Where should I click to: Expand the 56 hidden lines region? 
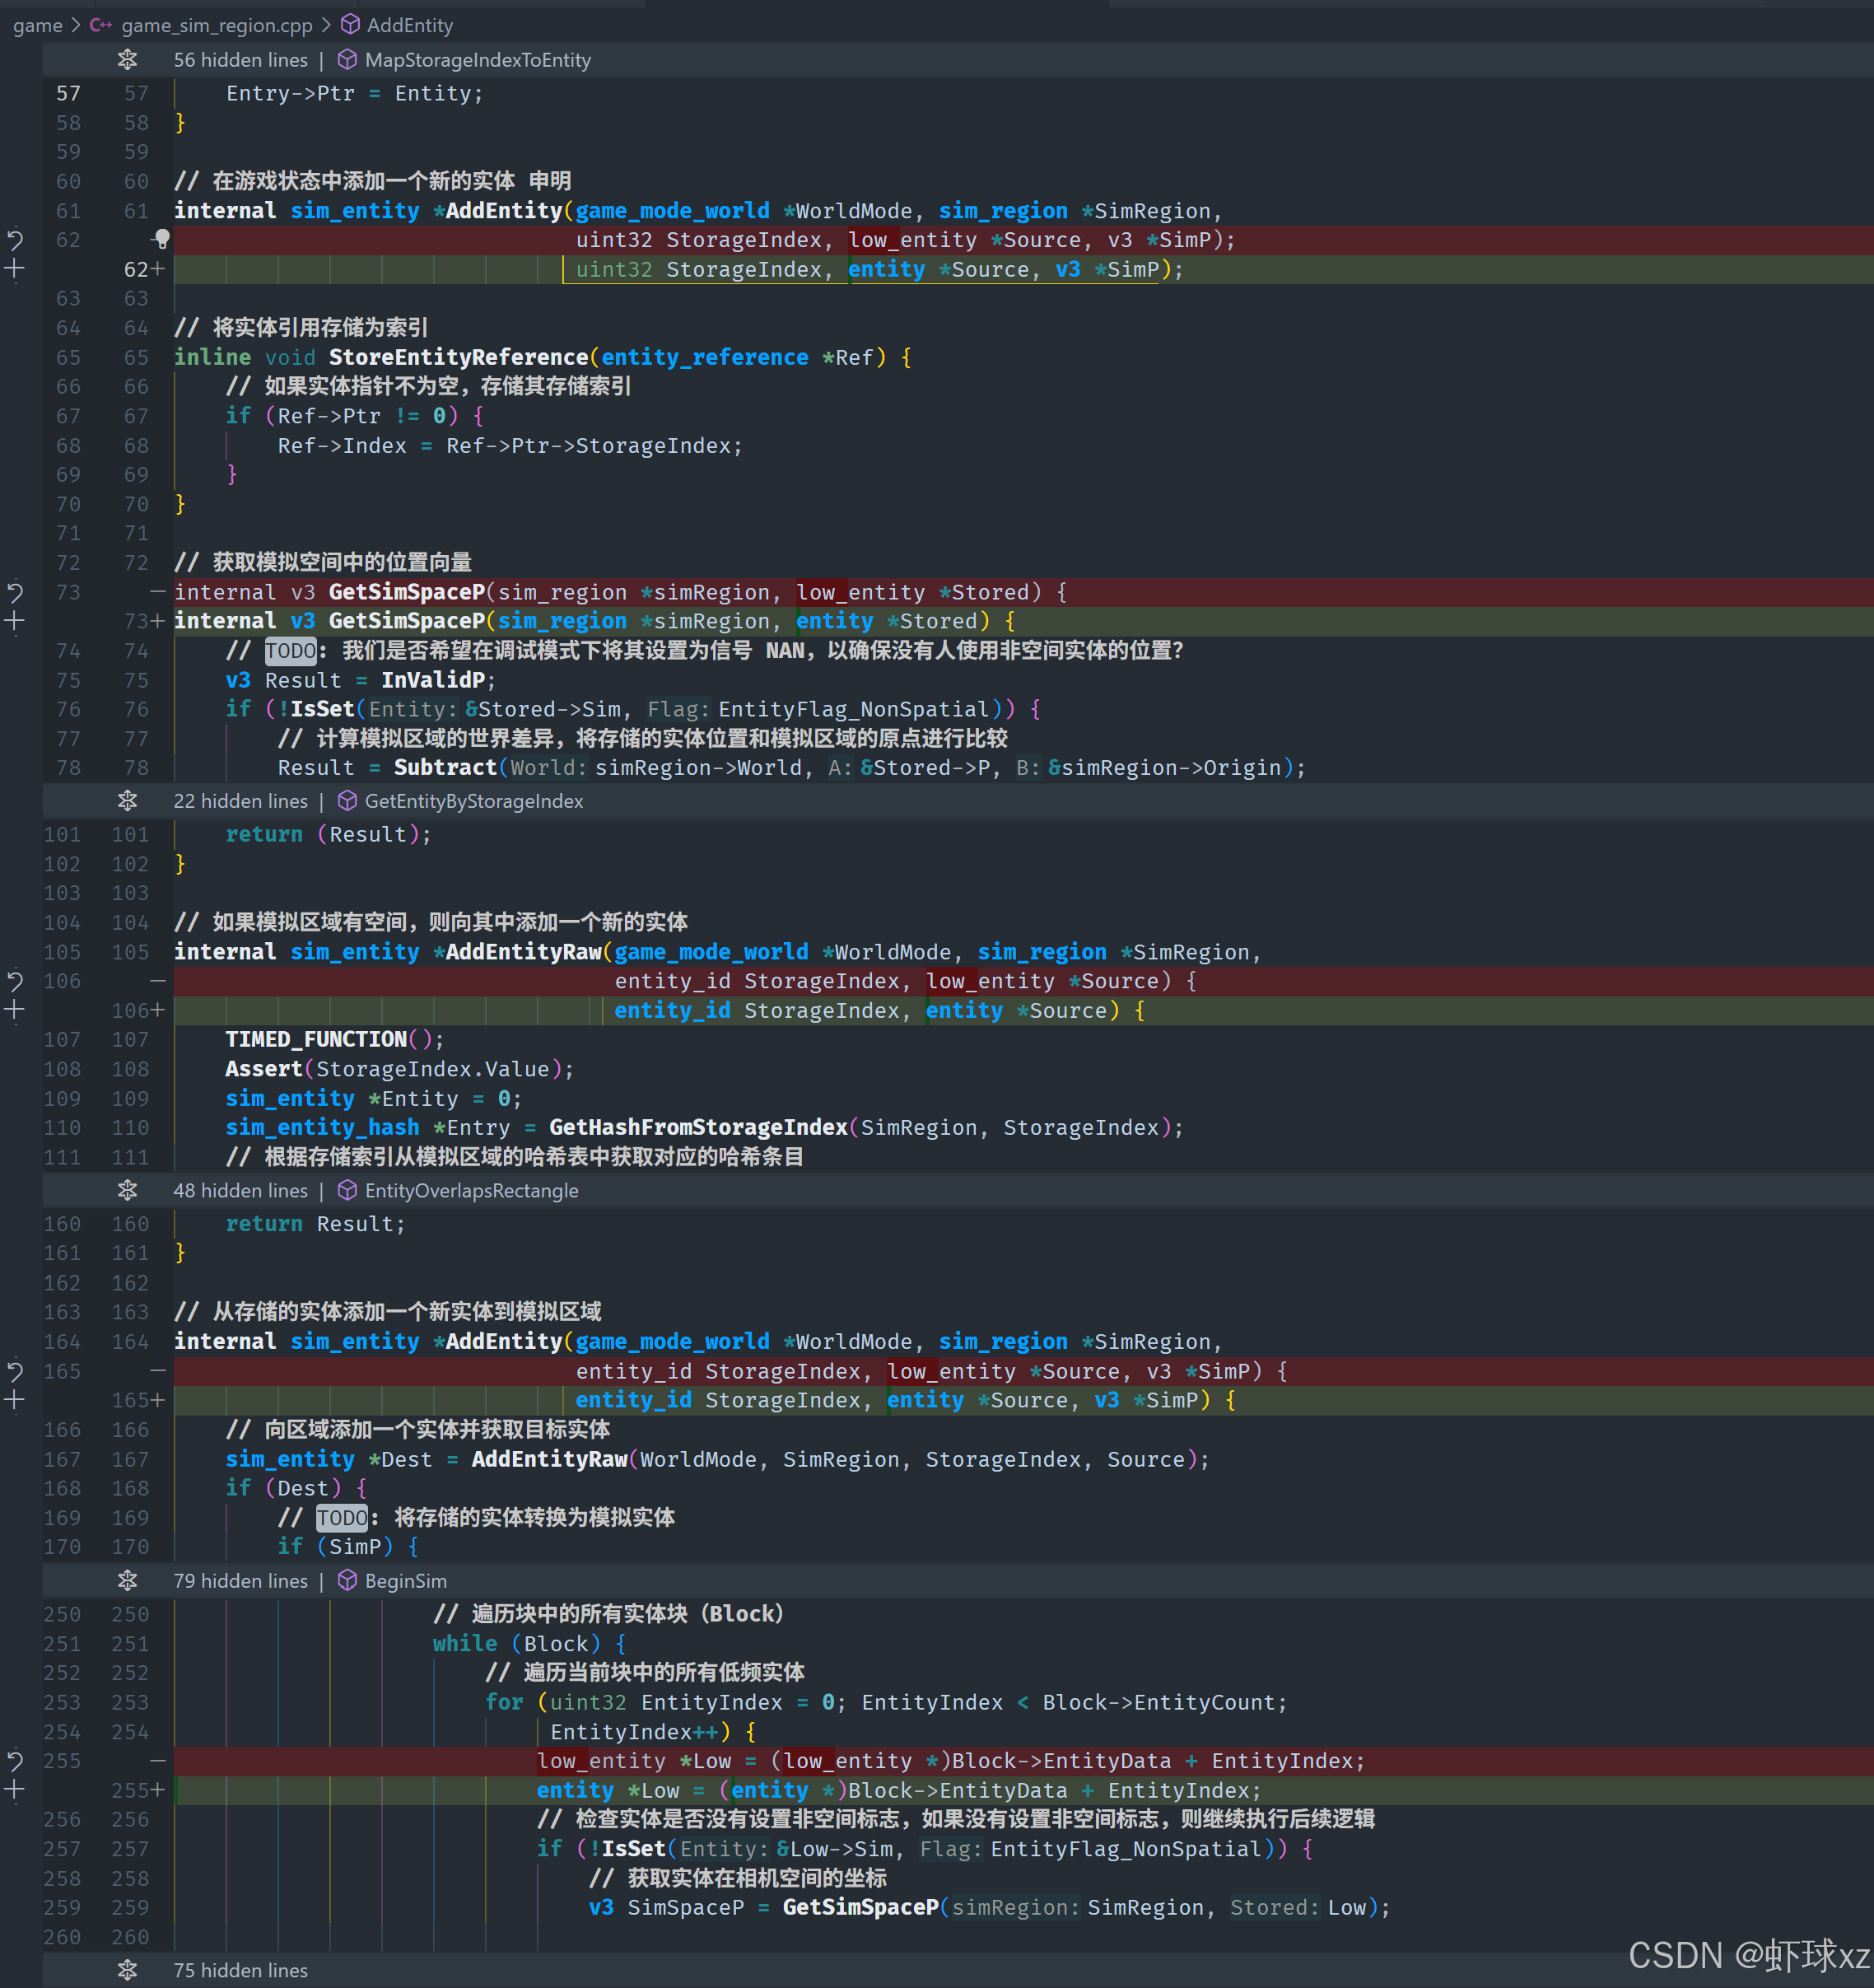[x=127, y=60]
